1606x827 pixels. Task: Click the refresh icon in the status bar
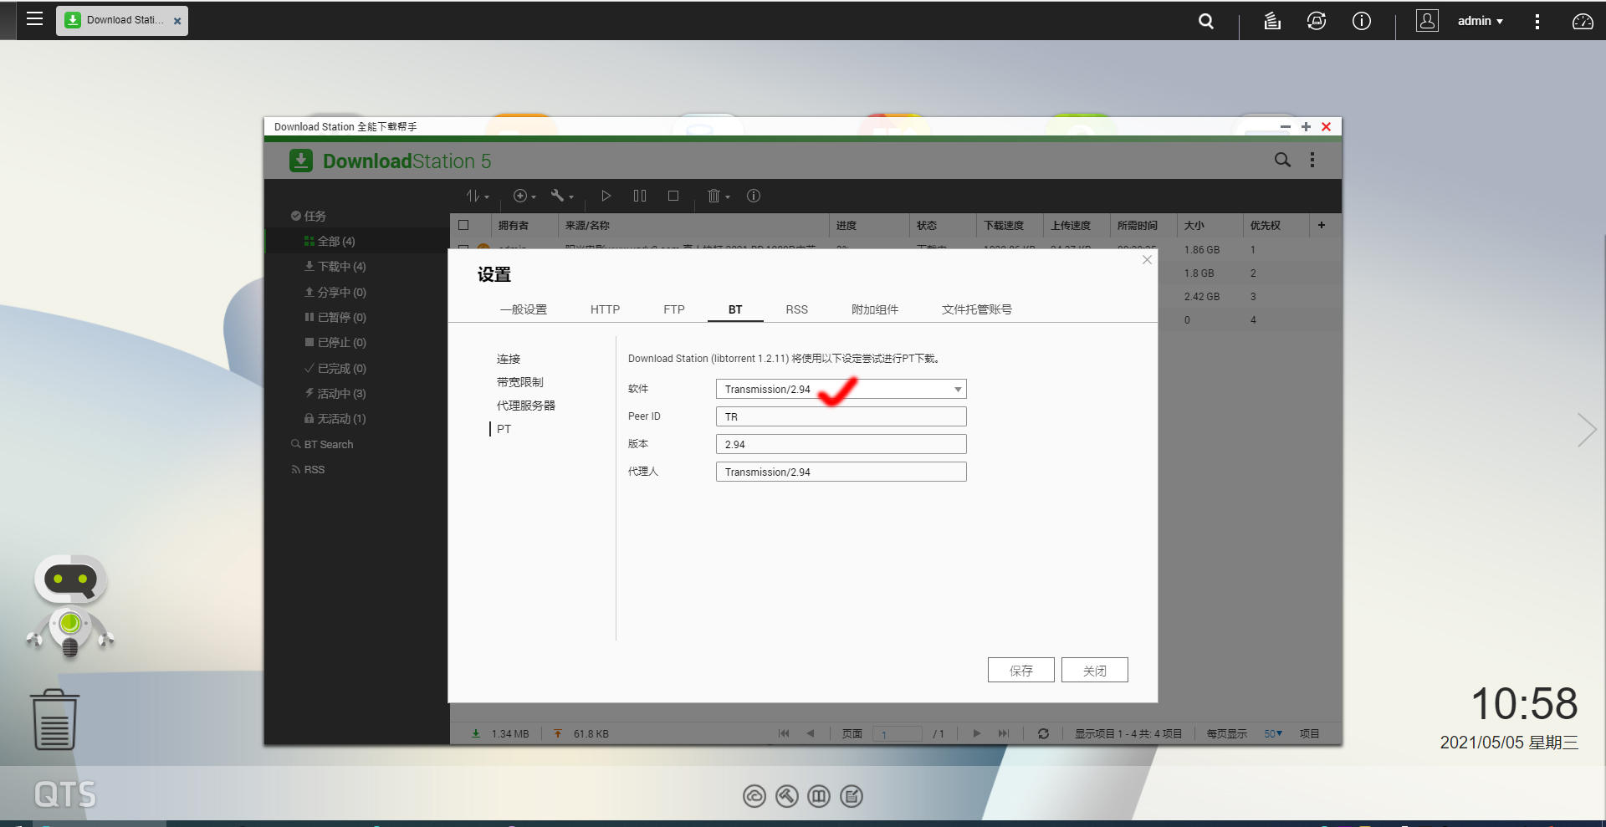coord(1043,733)
